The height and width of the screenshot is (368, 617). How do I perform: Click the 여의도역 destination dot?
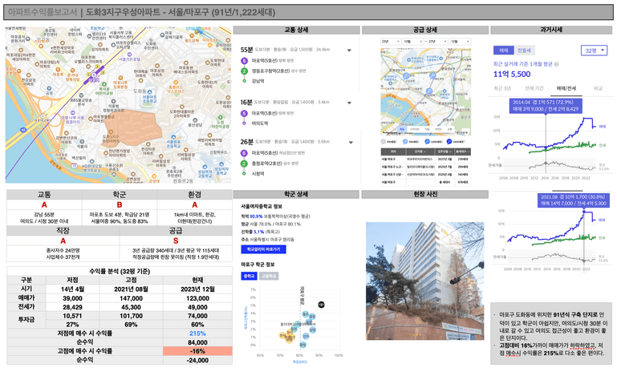coord(245,123)
